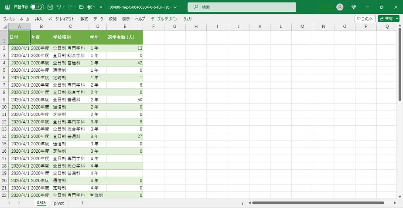This screenshot has width=403, height=208.
Task: Open the Customize Quick Access Toolbar dropdown
Action: (101, 7)
